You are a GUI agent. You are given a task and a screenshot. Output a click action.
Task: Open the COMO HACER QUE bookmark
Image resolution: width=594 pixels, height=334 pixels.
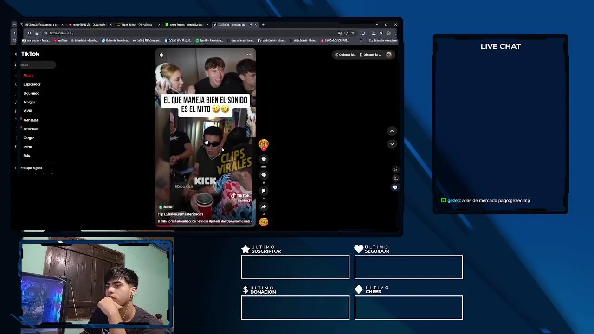178,41
